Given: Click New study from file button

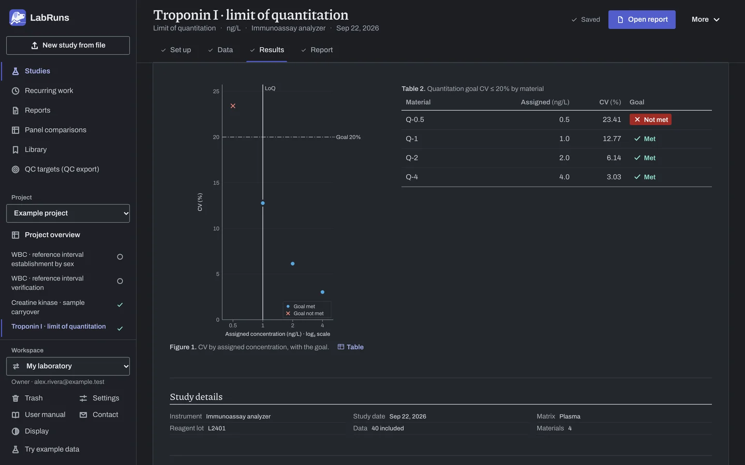Looking at the screenshot, I should (x=68, y=45).
